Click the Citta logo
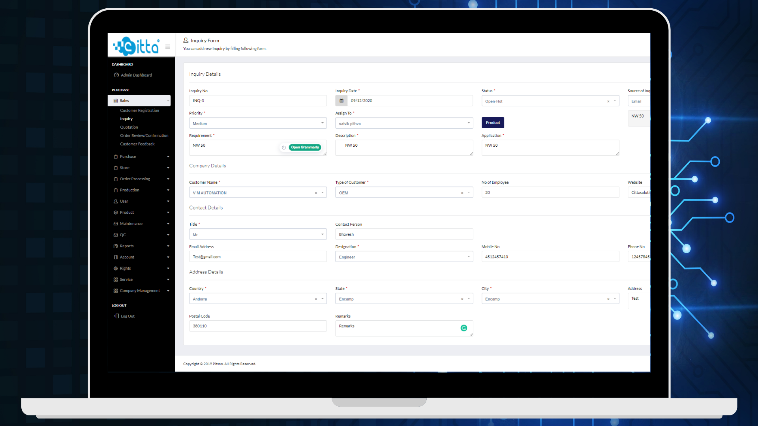Screen dimensions: 758x426 pos(137,46)
